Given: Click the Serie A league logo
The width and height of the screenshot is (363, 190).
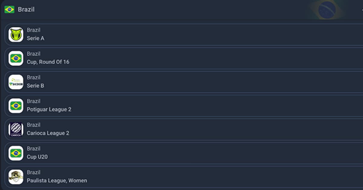Looking at the screenshot, I should pyautogui.click(x=16, y=34).
